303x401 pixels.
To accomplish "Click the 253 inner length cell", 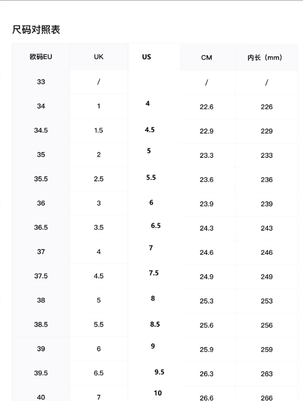I will click(x=267, y=301).
